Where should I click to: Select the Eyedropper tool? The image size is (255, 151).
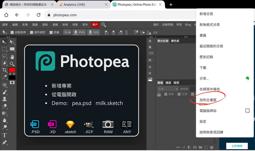(4, 77)
